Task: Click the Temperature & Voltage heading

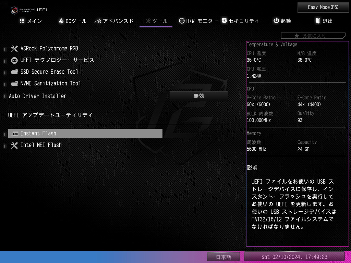Action: coord(272,45)
